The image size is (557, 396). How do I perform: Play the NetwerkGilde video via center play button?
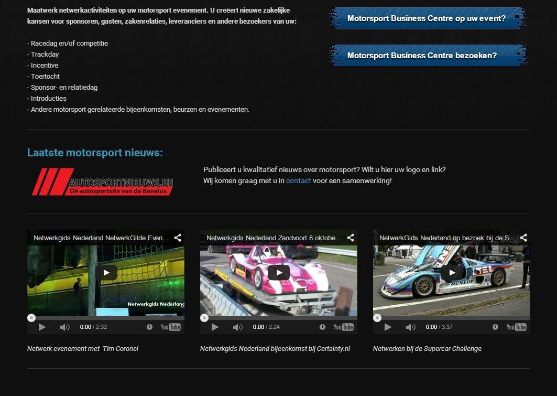[x=106, y=273]
